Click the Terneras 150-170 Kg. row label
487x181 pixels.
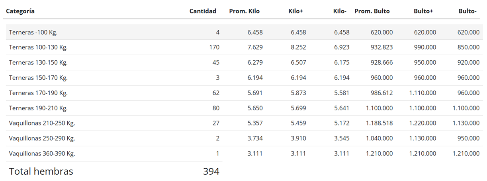pyautogui.click(x=38, y=77)
